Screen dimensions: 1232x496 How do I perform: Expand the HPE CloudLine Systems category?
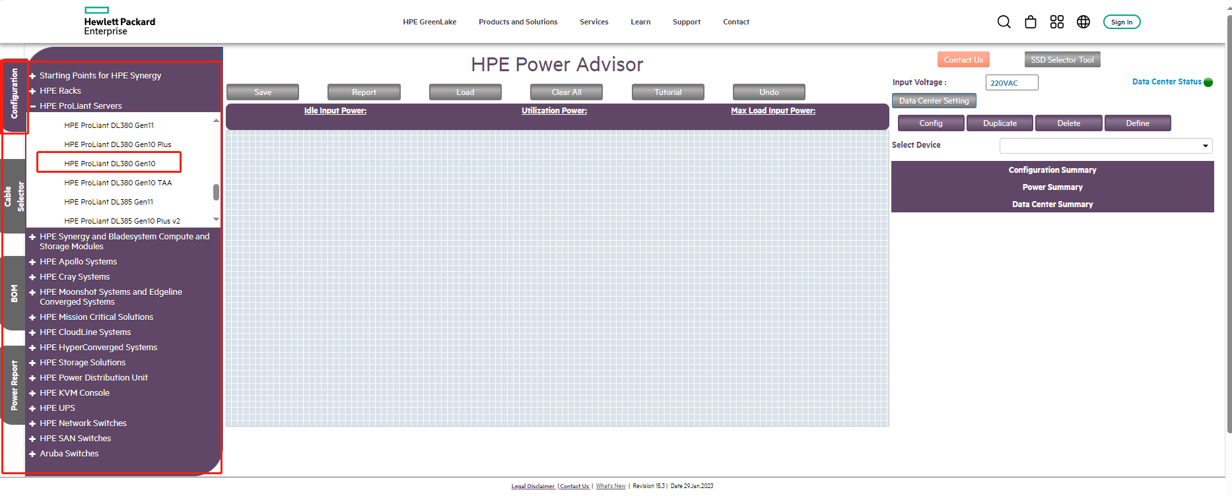click(32, 332)
